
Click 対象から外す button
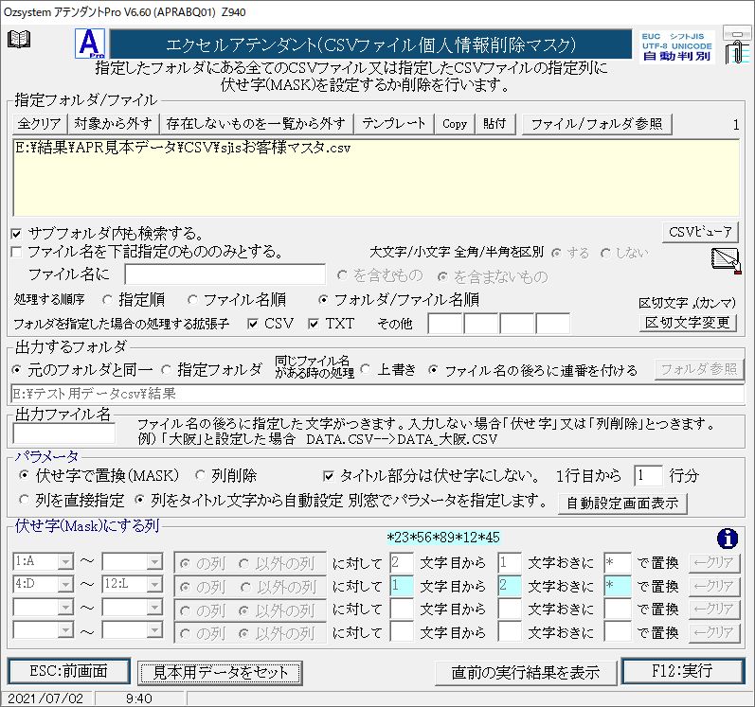[113, 124]
